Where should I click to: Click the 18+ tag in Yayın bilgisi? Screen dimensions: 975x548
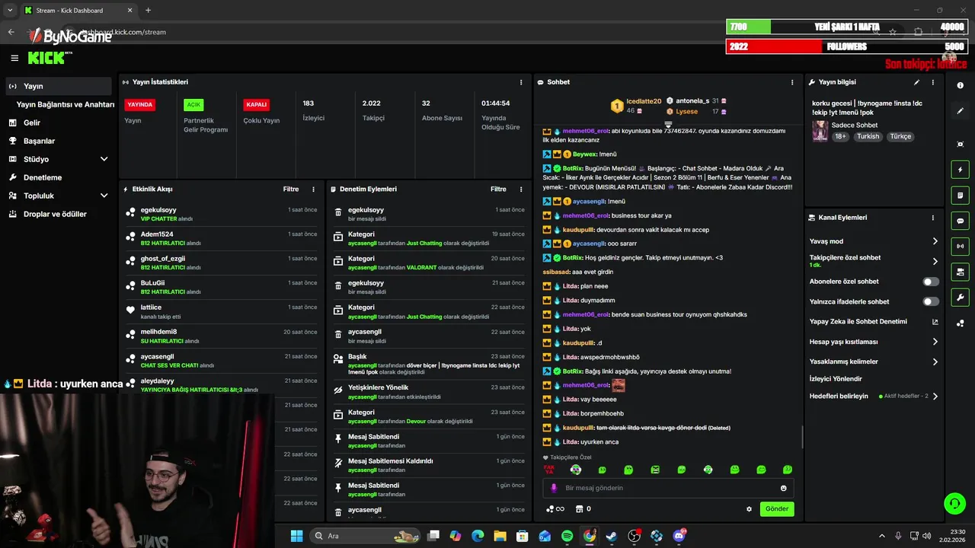click(840, 136)
